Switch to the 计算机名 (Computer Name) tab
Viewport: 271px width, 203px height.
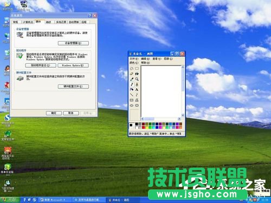coord(28,22)
